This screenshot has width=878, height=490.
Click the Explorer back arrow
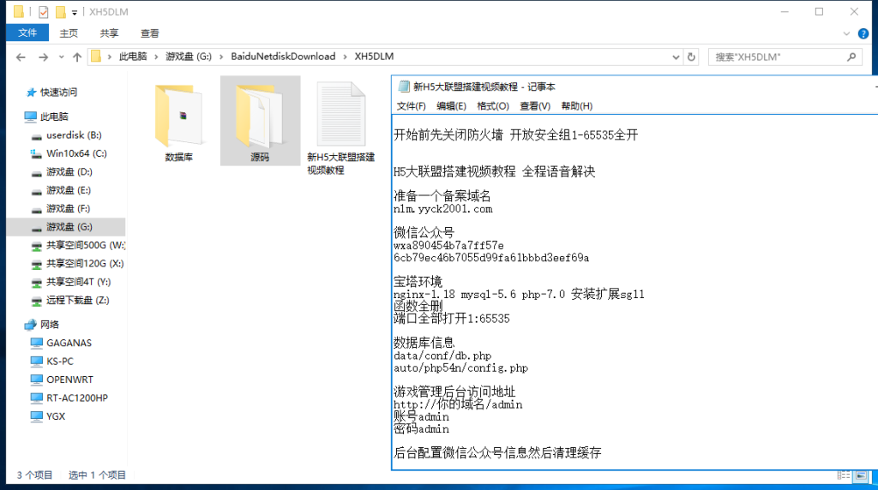(21, 57)
